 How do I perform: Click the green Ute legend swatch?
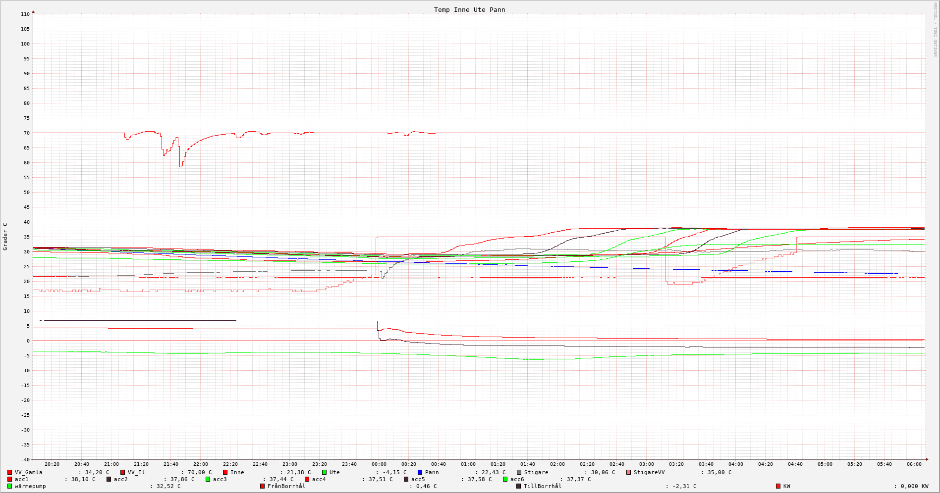click(324, 472)
